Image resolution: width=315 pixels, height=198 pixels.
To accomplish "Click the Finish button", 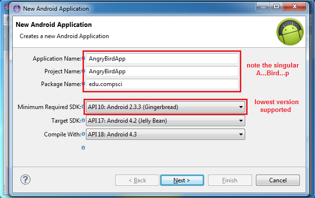I will click(x=230, y=180).
